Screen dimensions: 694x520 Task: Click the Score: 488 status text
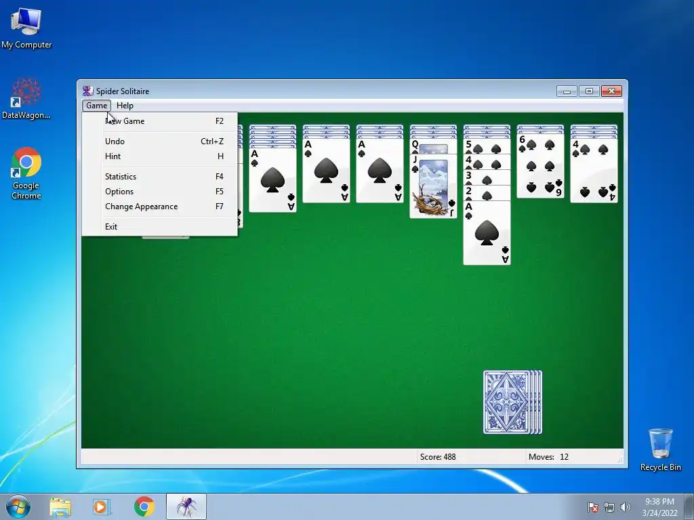[438, 457]
